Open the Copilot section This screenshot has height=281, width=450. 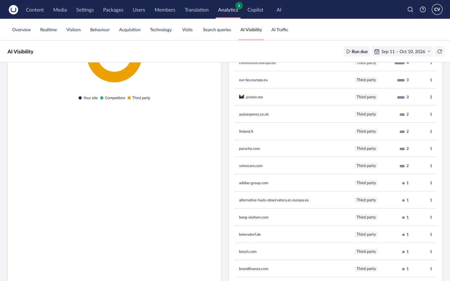click(x=255, y=10)
